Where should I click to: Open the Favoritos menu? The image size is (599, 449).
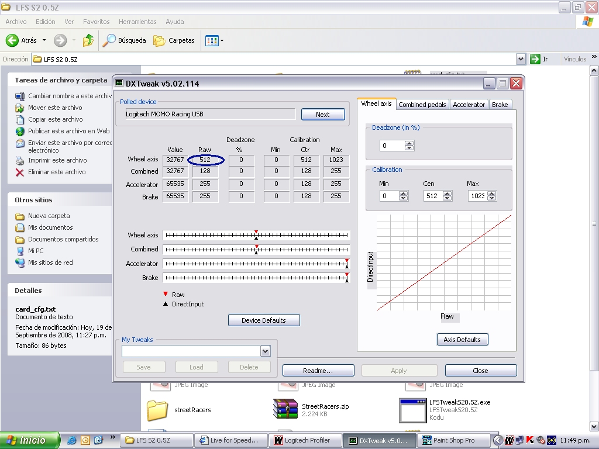coord(97,22)
